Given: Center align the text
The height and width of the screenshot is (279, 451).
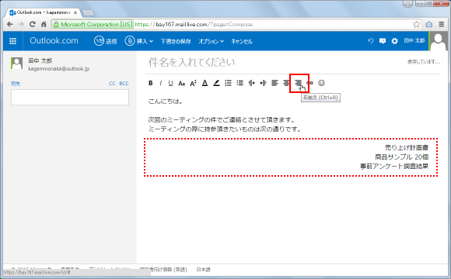Looking at the screenshot, I should coord(286,83).
